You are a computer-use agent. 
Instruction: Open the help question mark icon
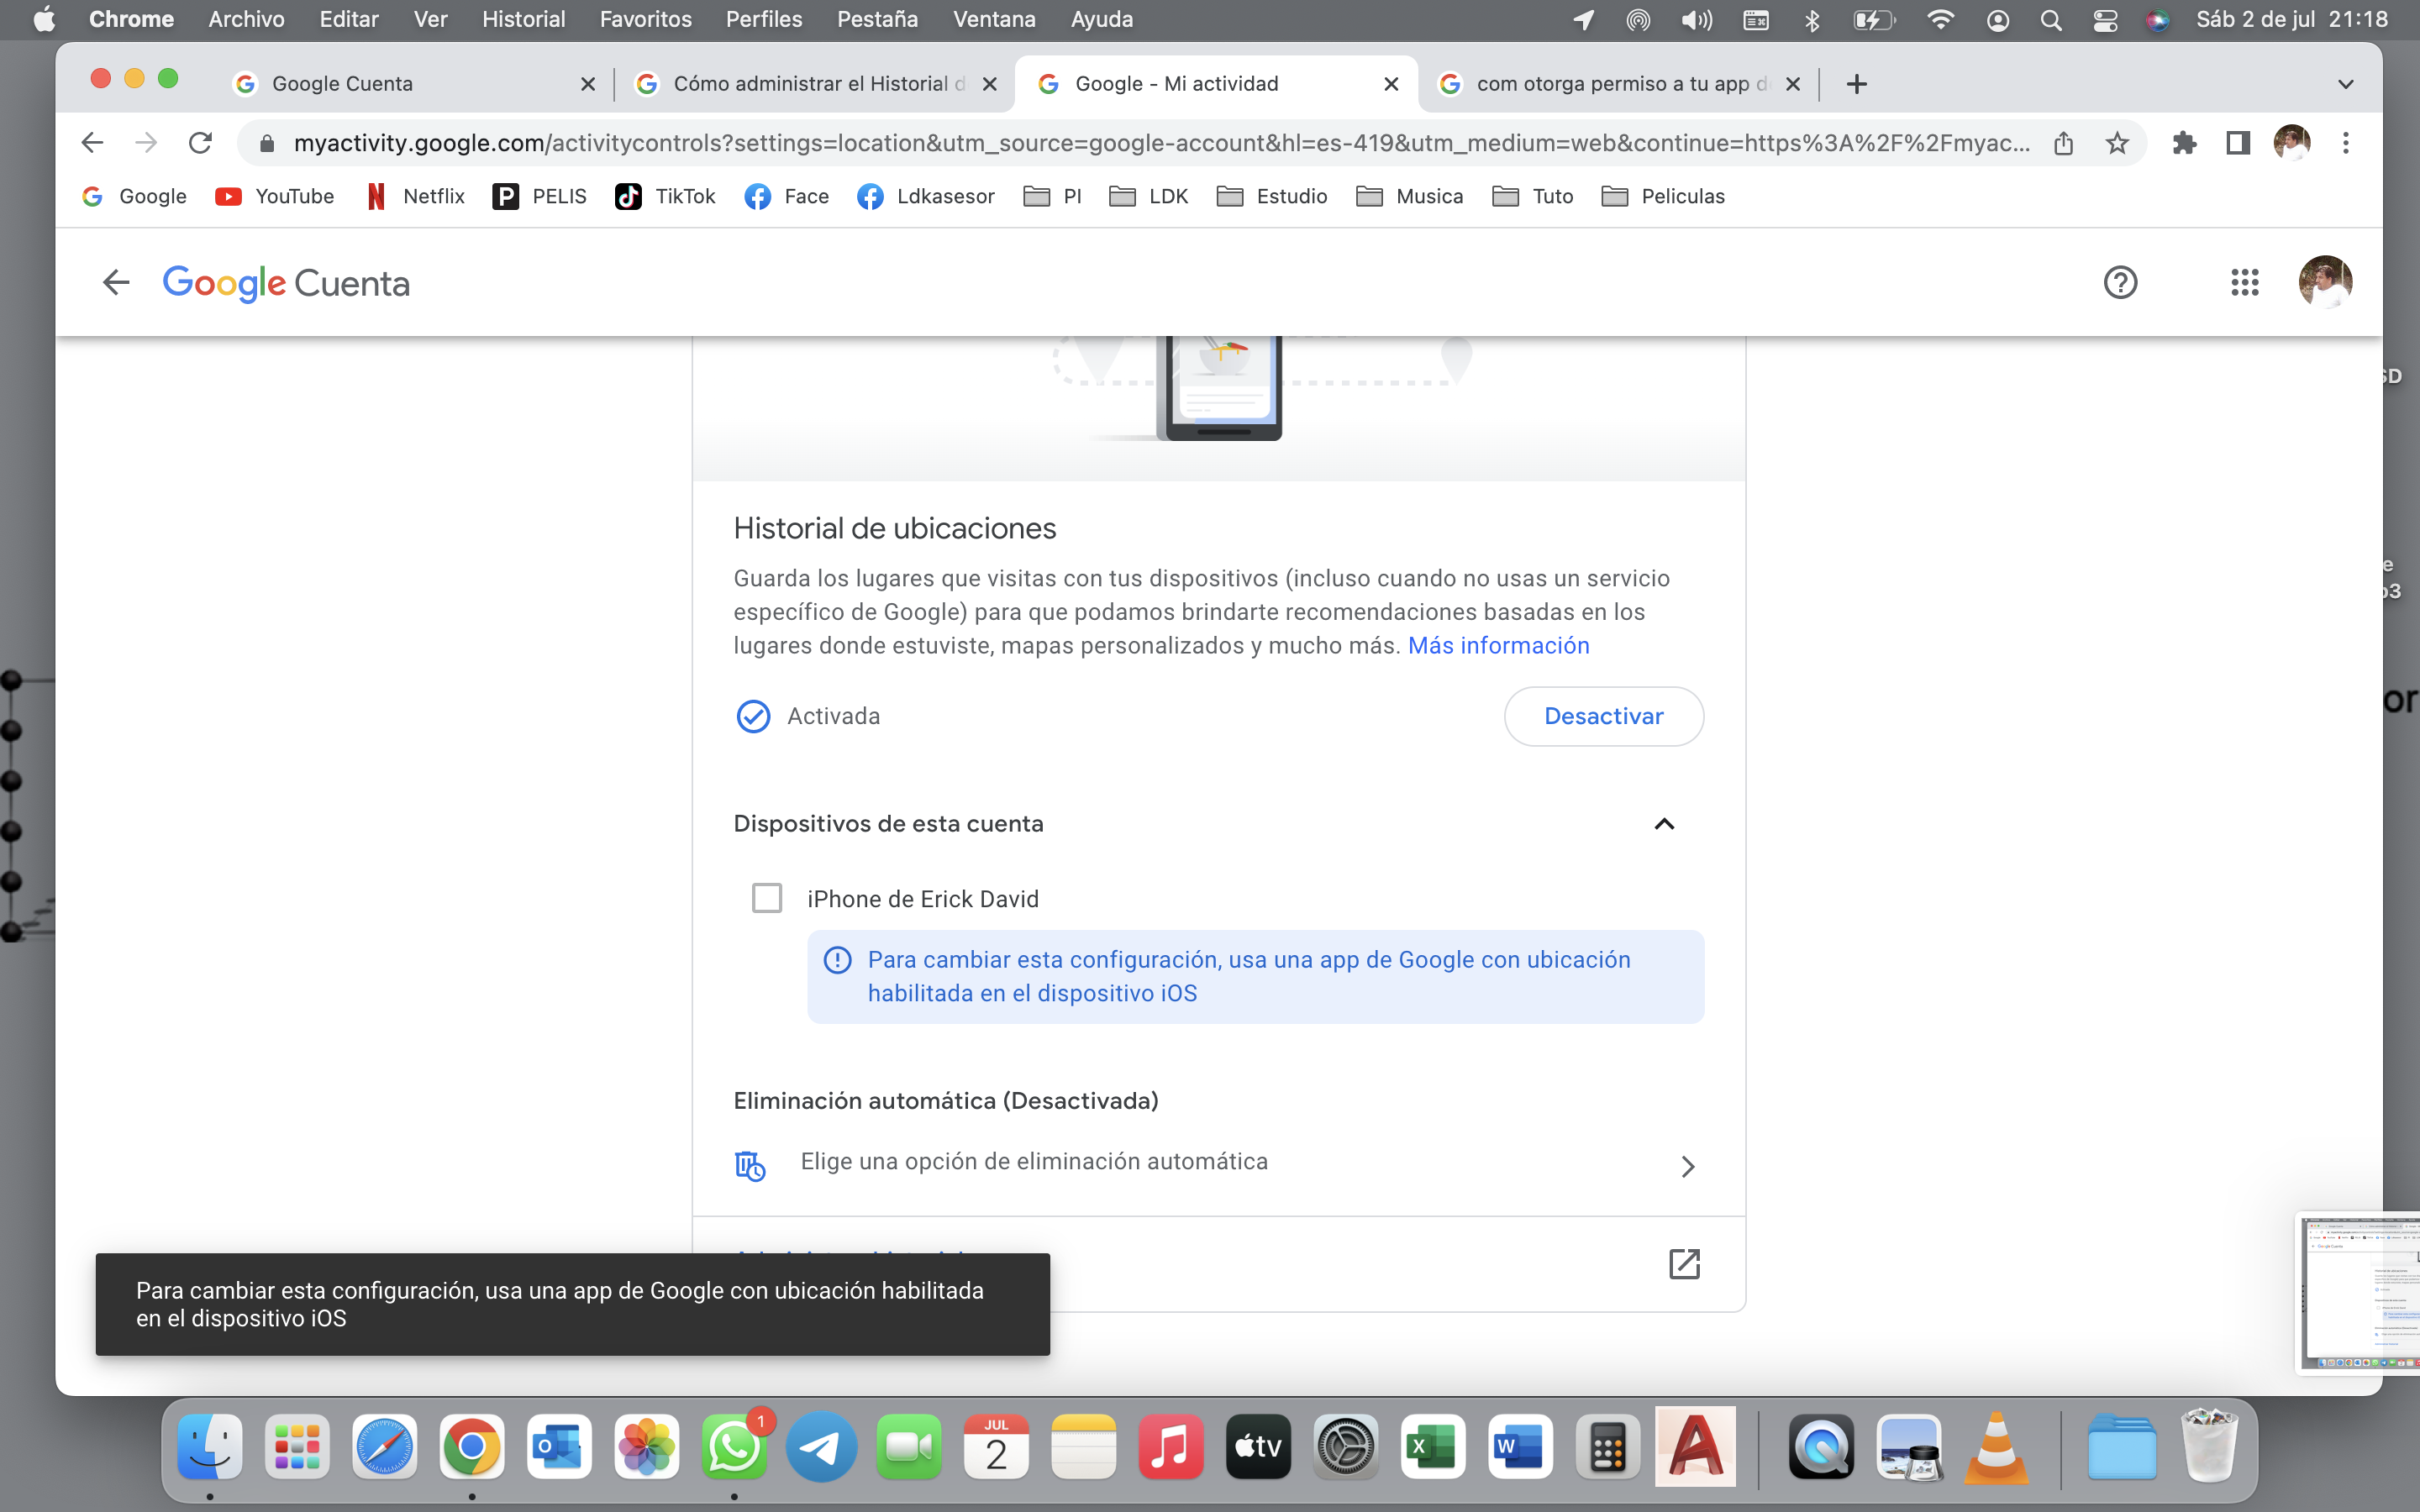pos(2120,283)
